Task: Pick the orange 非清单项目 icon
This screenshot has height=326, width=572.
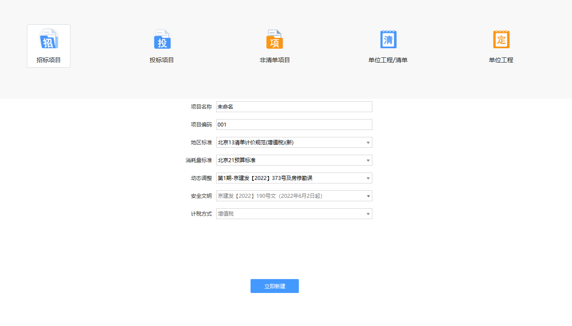Action: (x=275, y=39)
